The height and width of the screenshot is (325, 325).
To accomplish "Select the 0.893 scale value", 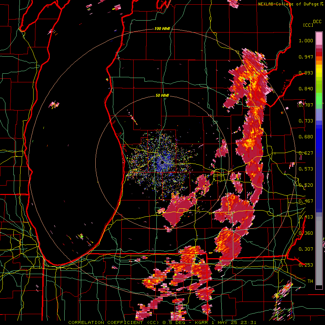I will (x=306, y=73).
